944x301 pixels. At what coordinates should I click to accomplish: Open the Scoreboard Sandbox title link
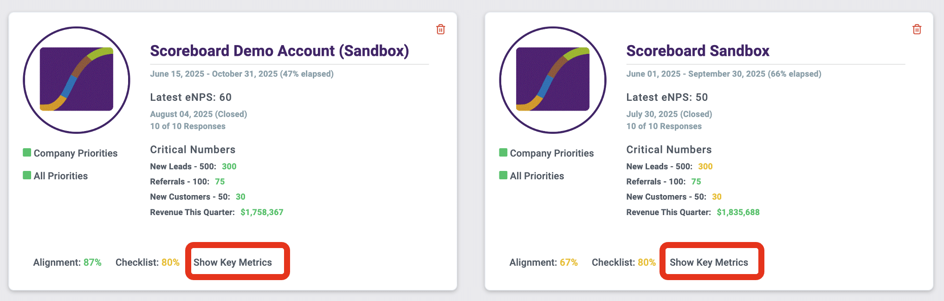pos(698,51)
